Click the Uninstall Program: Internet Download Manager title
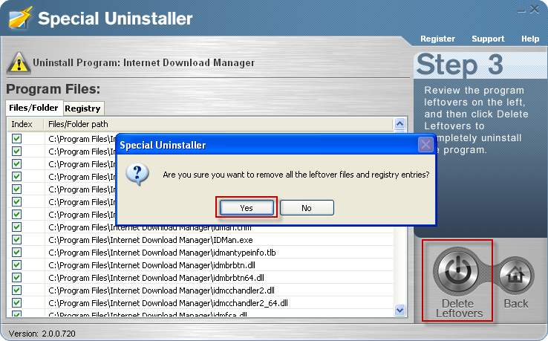 (x=143, y=63)
